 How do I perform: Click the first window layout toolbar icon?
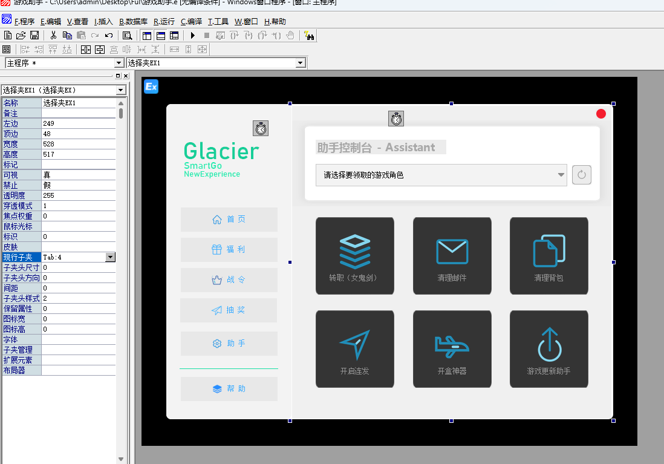[x=147, y=36]
